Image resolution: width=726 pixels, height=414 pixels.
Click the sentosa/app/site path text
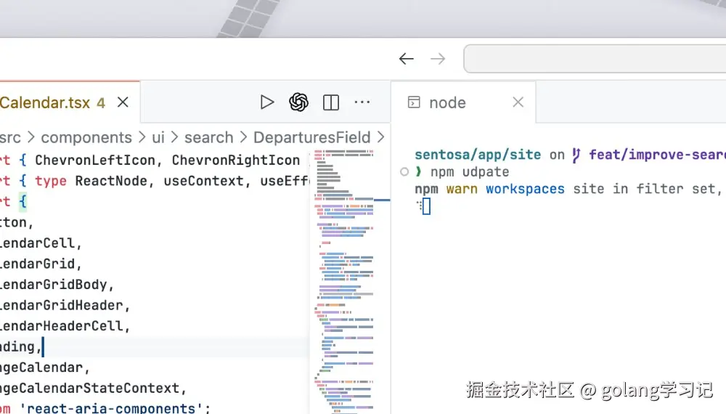point(478,155)
